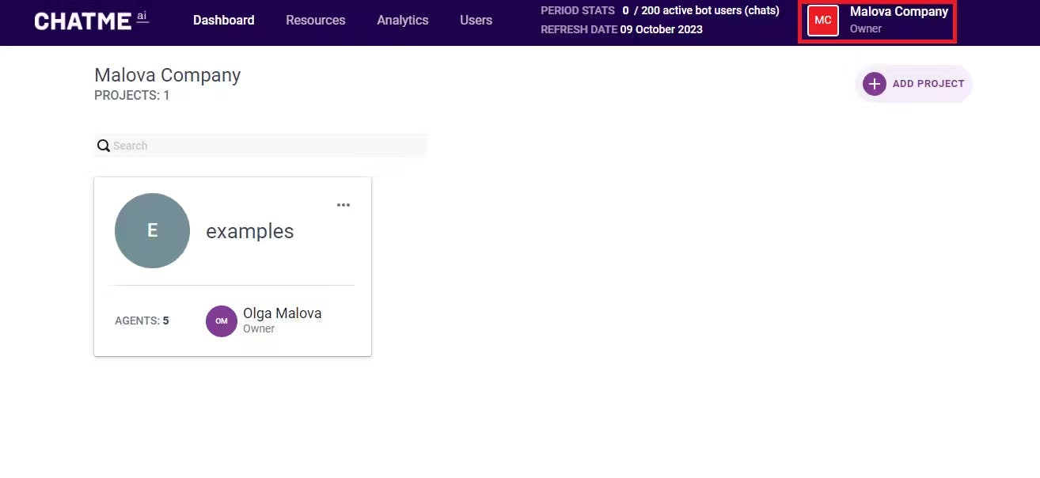Select the Olga Malova owner name

(283, 313)
